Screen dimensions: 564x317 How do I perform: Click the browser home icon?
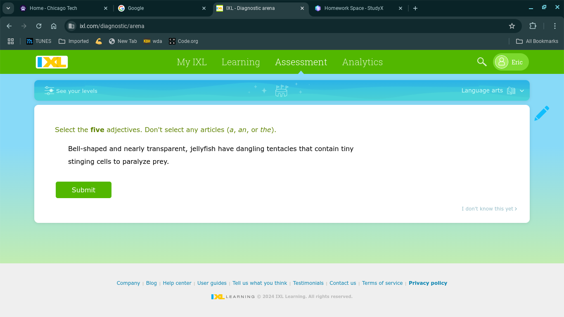click(54, 26)
